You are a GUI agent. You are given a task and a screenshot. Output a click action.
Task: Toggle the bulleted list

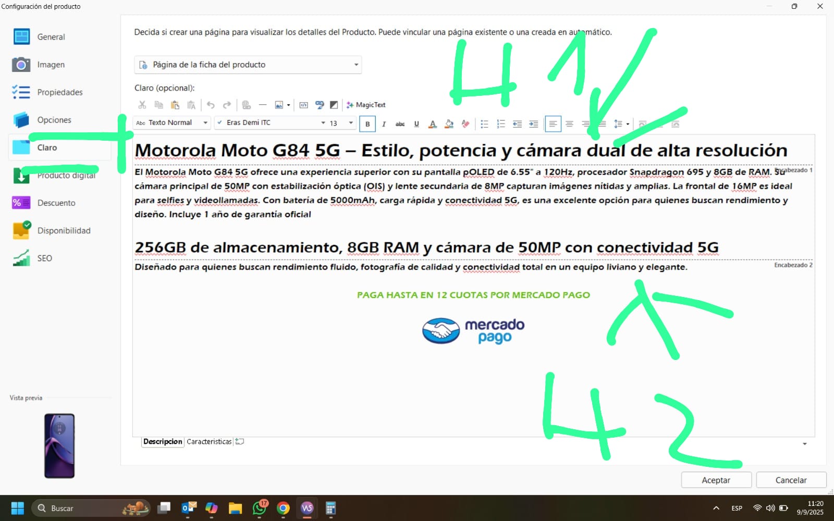tap(484, 124)
